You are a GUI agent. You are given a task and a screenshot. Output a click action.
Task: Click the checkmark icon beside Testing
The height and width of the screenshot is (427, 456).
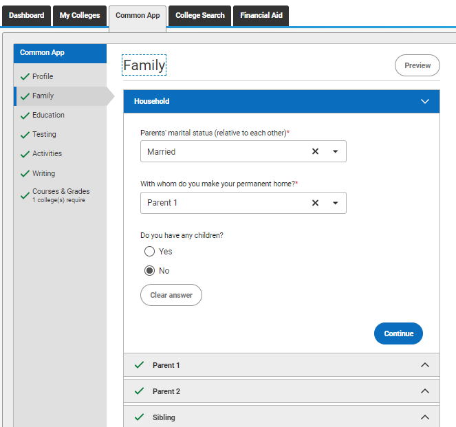[x=25, y=135]
